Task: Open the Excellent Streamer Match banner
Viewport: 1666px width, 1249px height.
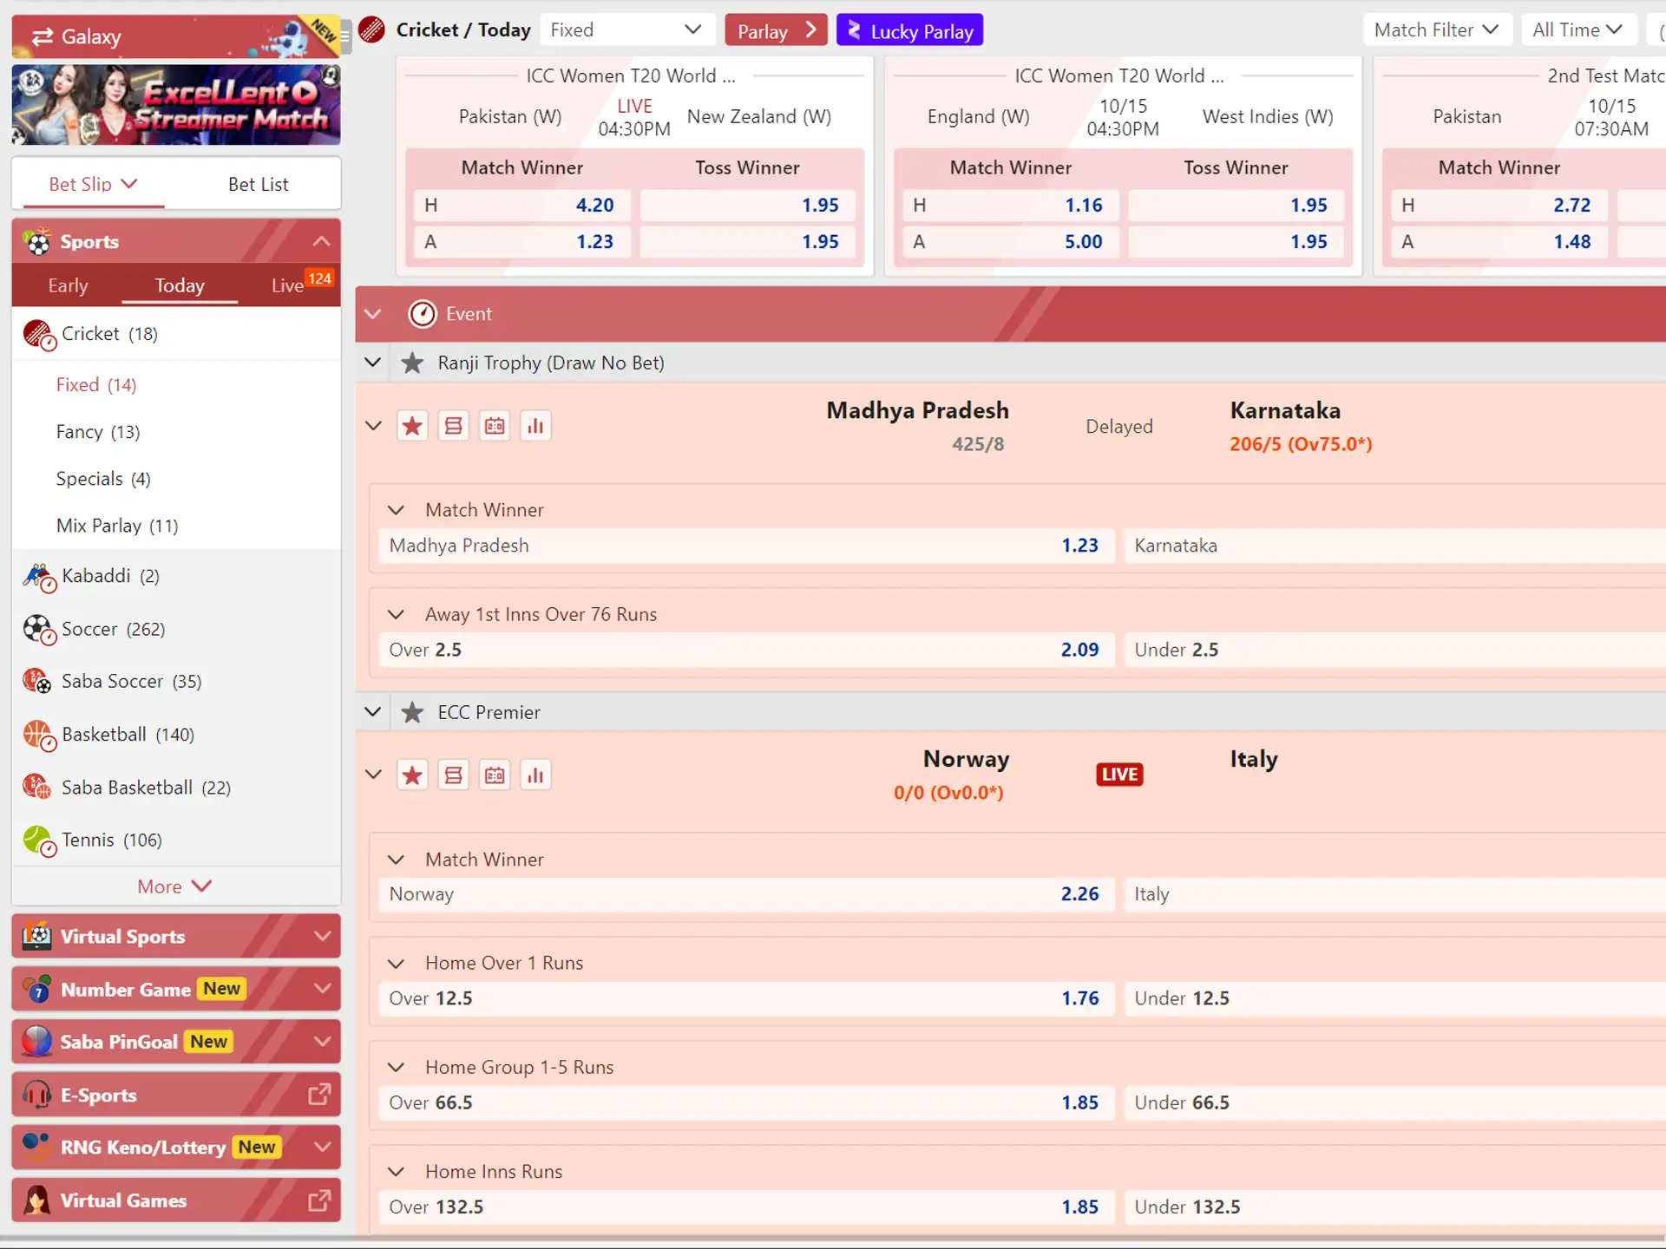Action: pyautogui.click(x=176, y=105)
